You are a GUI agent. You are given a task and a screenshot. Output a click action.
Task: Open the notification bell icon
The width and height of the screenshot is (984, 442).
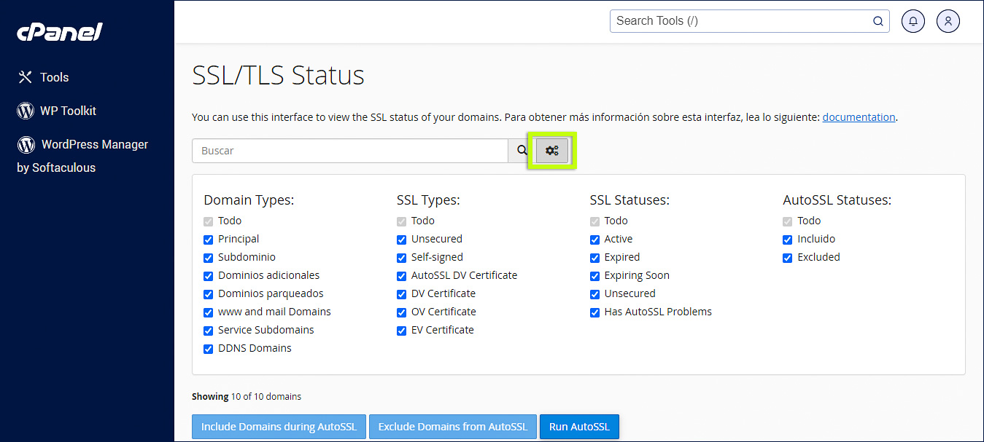913,21
